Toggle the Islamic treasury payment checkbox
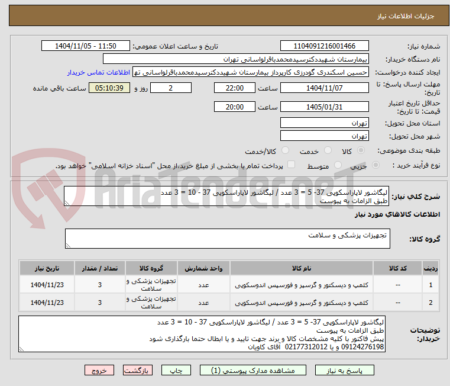 292,165
